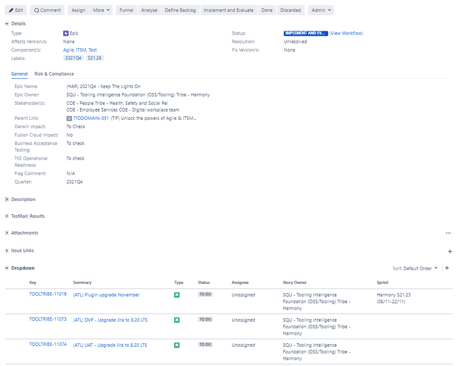Screen dimensions: 460x366
Task: Click the 2021Q4 label
Action: click(x=73, y=58)
